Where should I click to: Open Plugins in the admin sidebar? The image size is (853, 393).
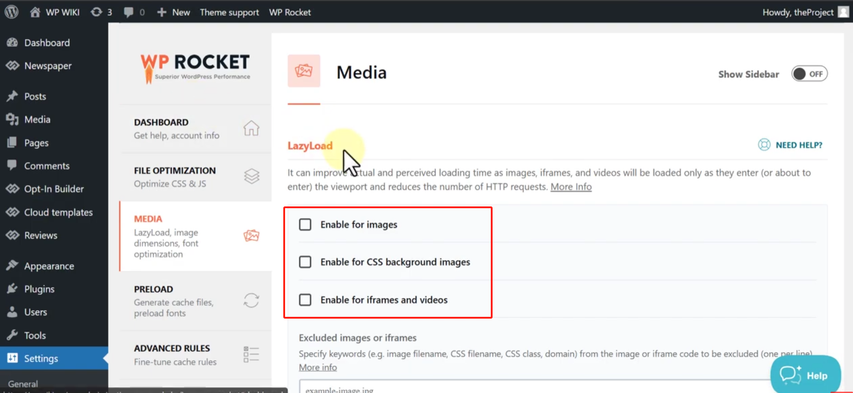pyautogui.click(x=39, y=289)
